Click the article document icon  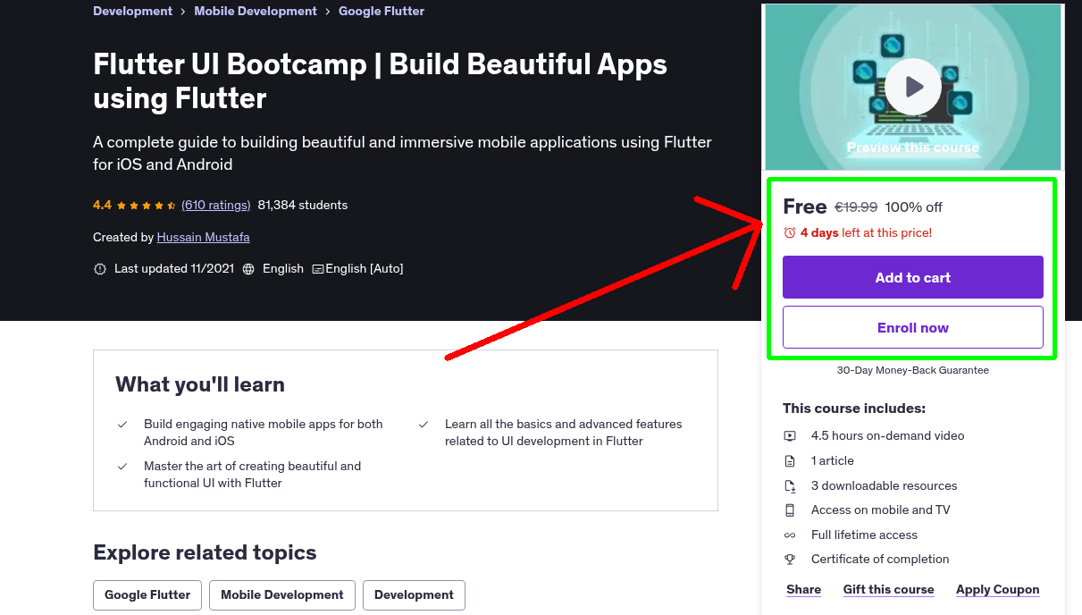tap(790, 461)
